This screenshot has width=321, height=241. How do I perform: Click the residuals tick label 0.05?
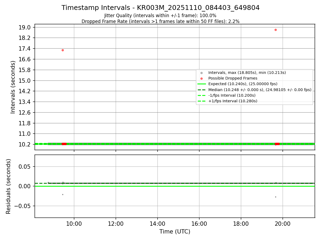point(25,167)
